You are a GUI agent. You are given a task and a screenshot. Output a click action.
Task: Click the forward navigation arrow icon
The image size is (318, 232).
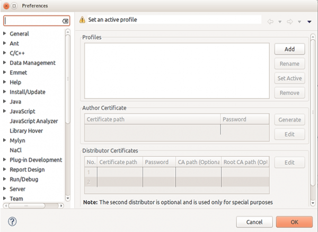[x=290, y=22]
